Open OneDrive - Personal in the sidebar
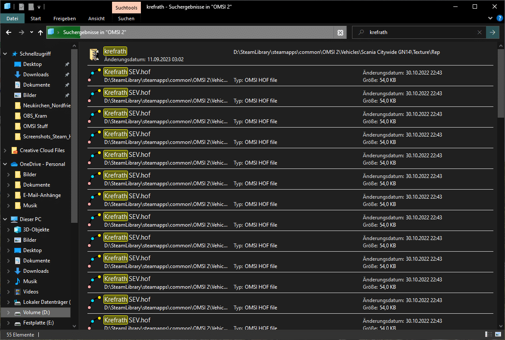This screenshot has height=340, width=505. (42, 164)
